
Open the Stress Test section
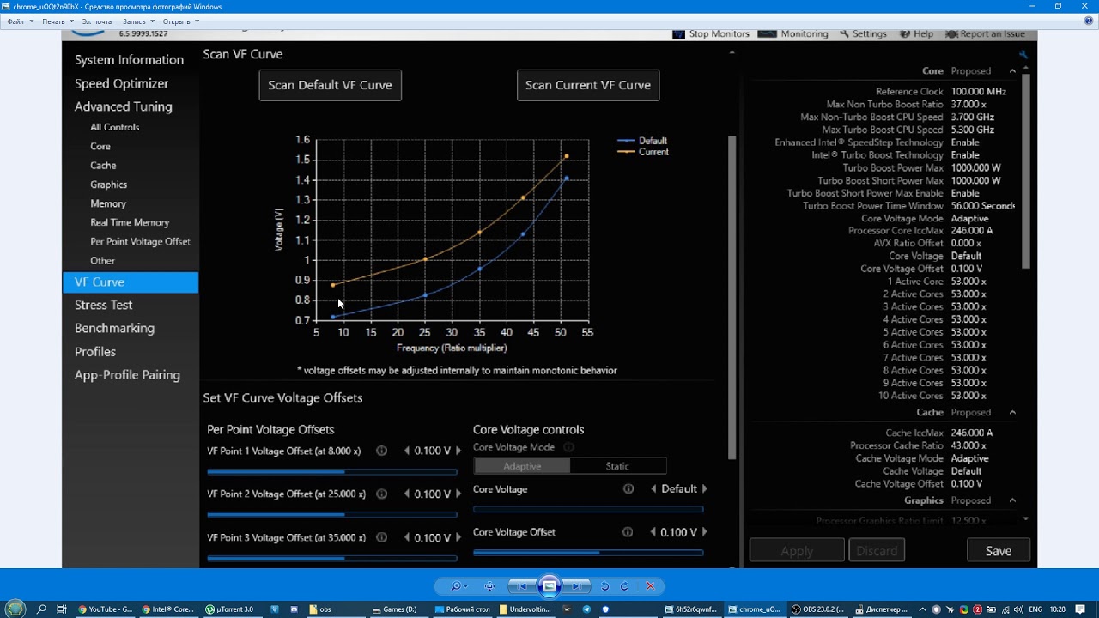click(x=103, y=305)
